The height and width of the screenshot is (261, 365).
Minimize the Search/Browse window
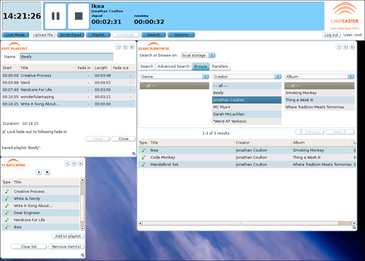coord(338,47)
